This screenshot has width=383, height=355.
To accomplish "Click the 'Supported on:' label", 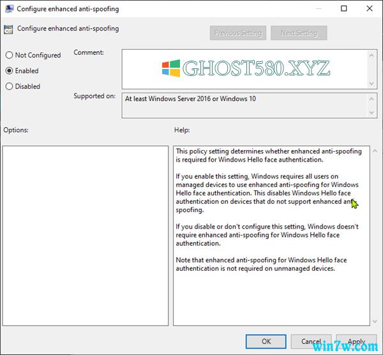I will pos(94,96).
